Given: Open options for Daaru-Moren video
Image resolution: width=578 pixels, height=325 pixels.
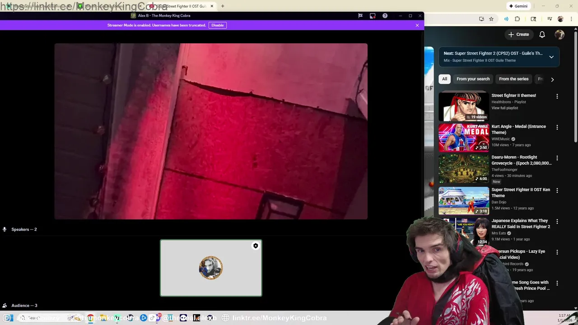Looking at the screenshot, I should (x=557, y=158).
